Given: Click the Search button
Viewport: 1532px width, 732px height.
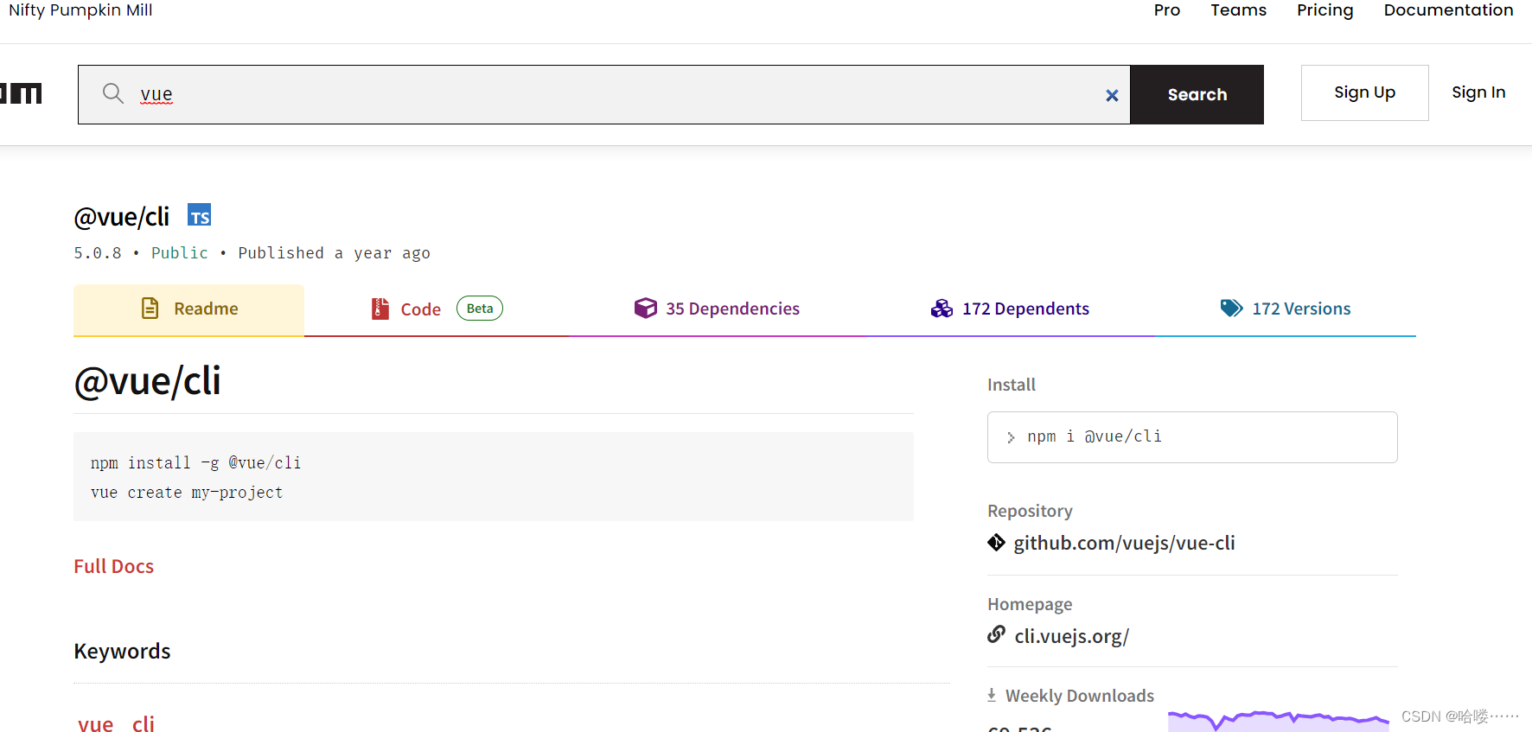Looking at the screenshot, I should (1197, 94).
